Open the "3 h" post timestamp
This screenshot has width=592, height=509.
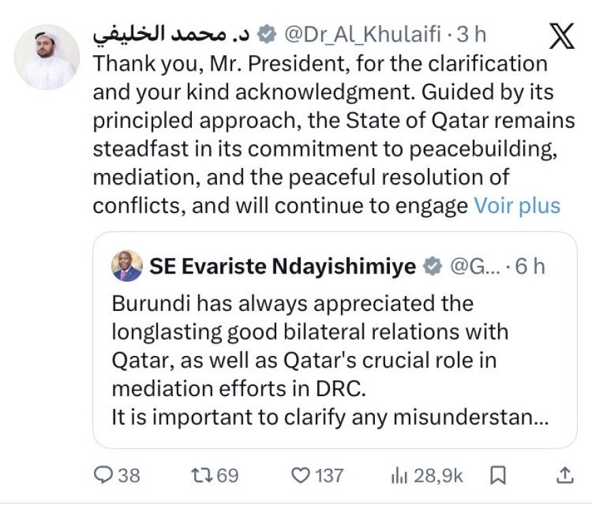[x=472, y=33]
